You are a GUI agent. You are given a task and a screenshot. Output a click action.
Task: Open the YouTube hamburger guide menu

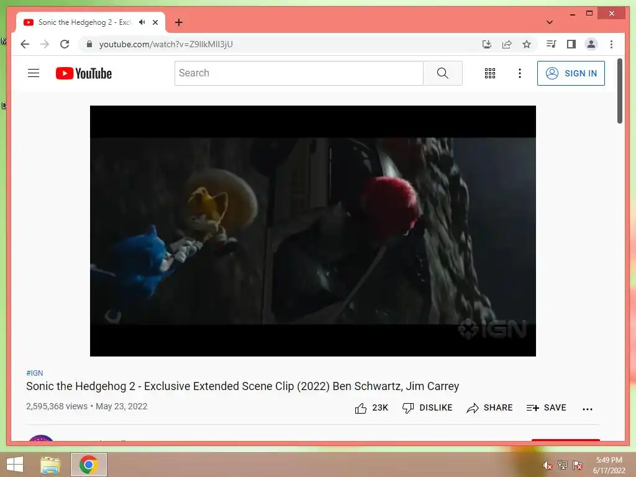pos(34,73)
